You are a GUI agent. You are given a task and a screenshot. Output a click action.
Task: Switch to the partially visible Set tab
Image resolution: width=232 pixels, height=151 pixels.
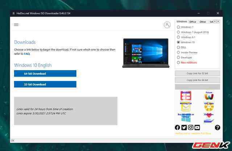pyautogui.click(x=211, y=22)
